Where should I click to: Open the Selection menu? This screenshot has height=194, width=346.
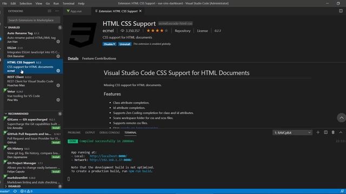click(x=25, y=3)
